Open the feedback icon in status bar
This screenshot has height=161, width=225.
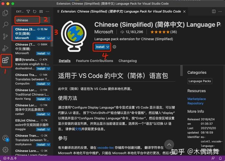pyautogui.click(x=213, y=158)
